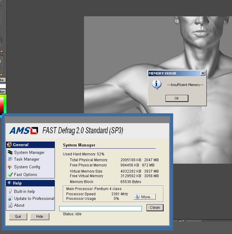Click '994456 KB' free physical memory value
The image size is (232, 234).
pyautogui.click(x=130, y=165)
